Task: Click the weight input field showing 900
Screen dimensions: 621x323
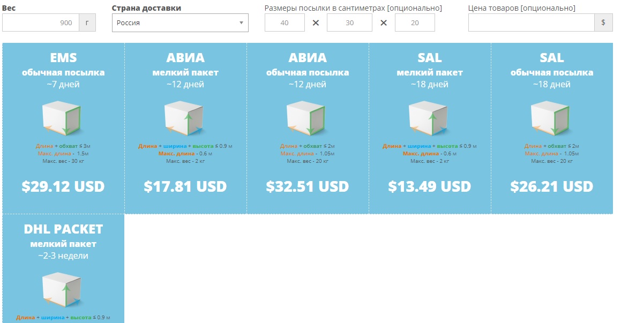Action: [41, 22]
